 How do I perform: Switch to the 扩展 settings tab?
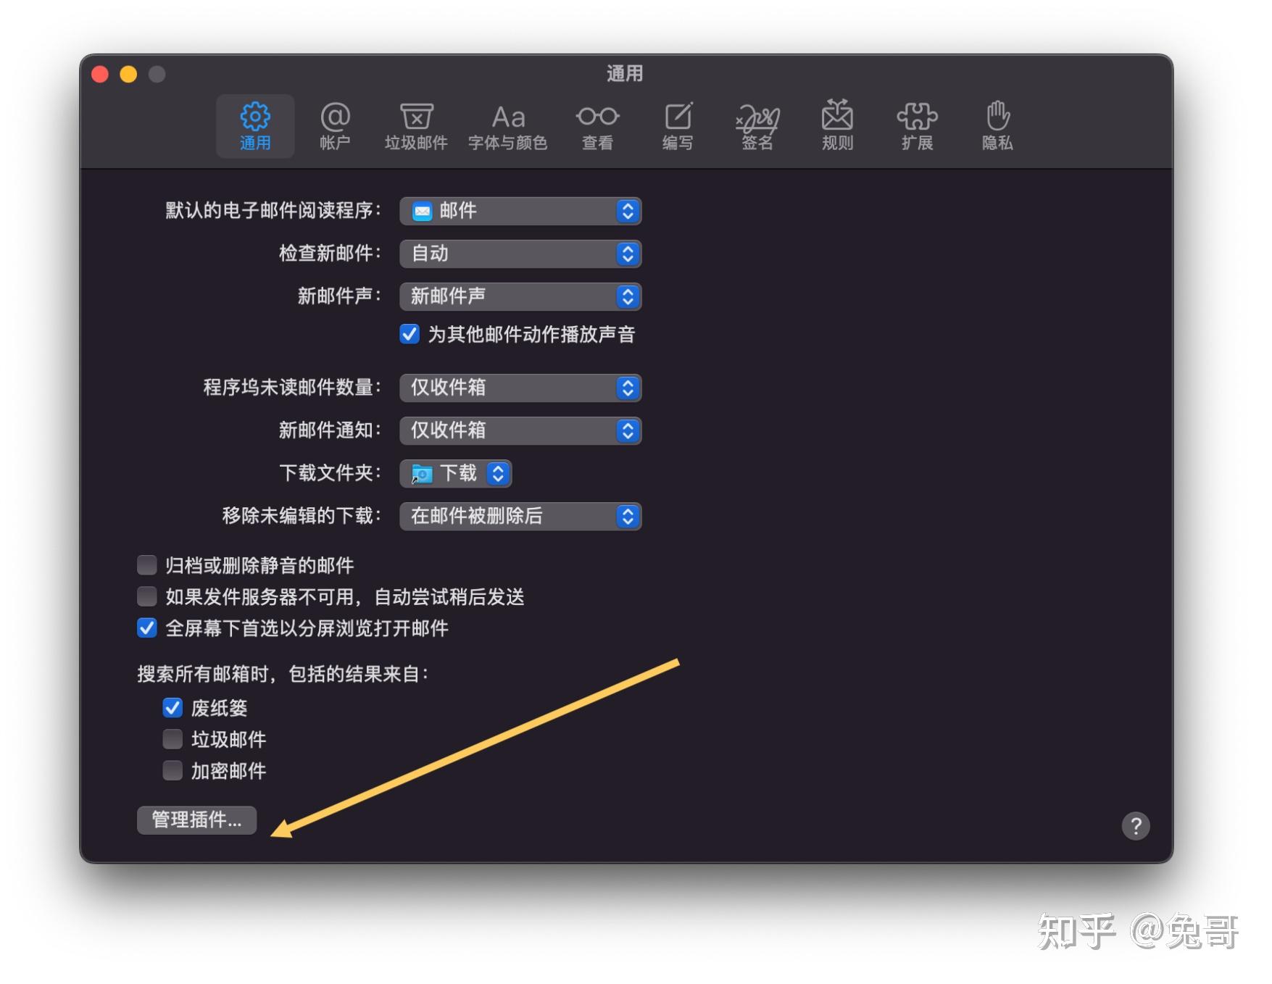pos(916,125)
